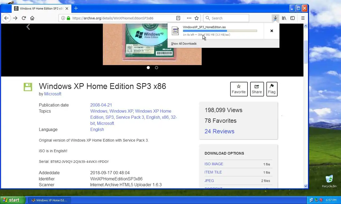This screenshot has height=204, width=341.
Task: Click the identifier value WinXPHomeEditionSP3x86
Action: point(116,179)
